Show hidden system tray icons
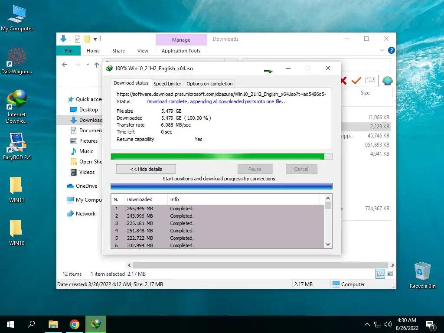The image size is (444, 333). [367, 324]
